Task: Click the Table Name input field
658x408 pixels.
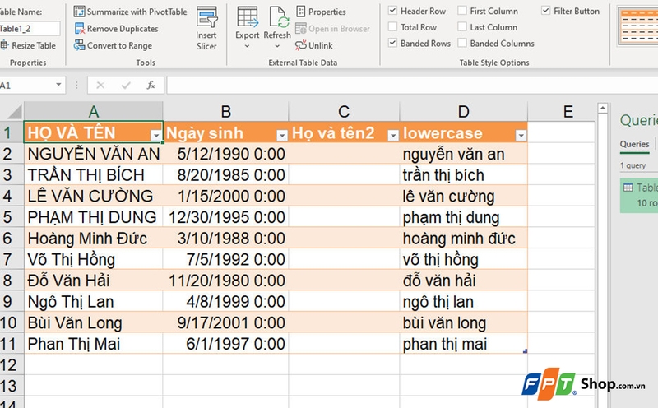Action: tap(30, 29)
